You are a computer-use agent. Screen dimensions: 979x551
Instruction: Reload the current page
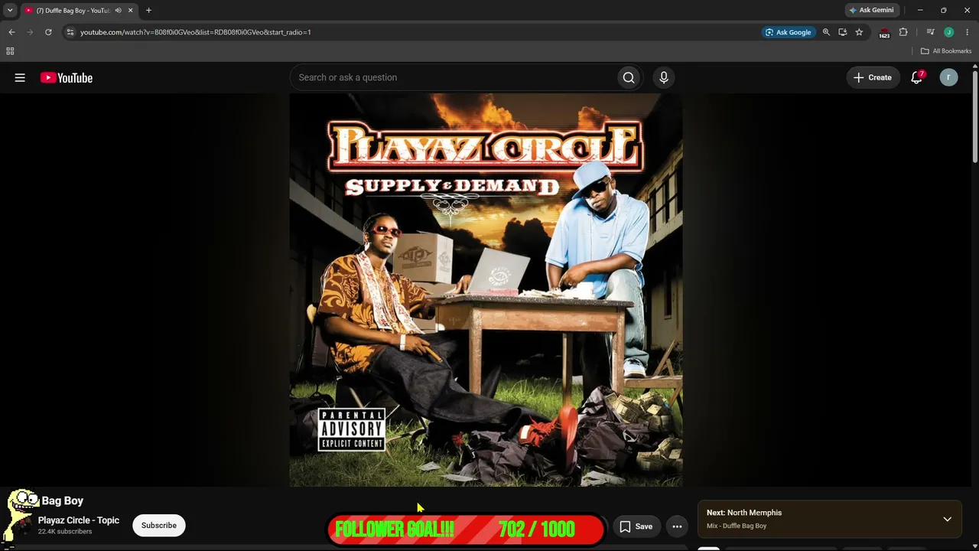48,32
